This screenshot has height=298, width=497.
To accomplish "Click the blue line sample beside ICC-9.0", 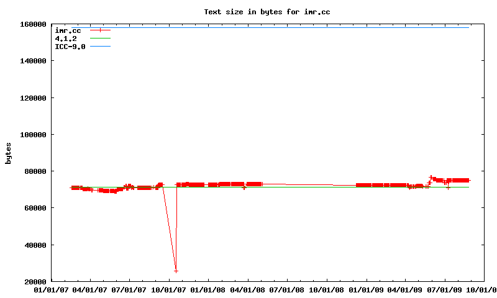I will click(100, 47).
